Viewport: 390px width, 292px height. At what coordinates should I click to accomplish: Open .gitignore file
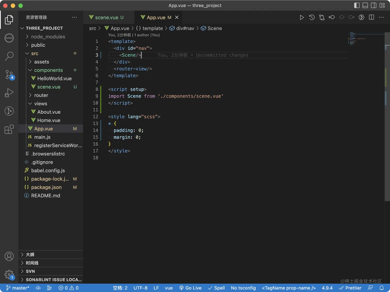point(51,162)
